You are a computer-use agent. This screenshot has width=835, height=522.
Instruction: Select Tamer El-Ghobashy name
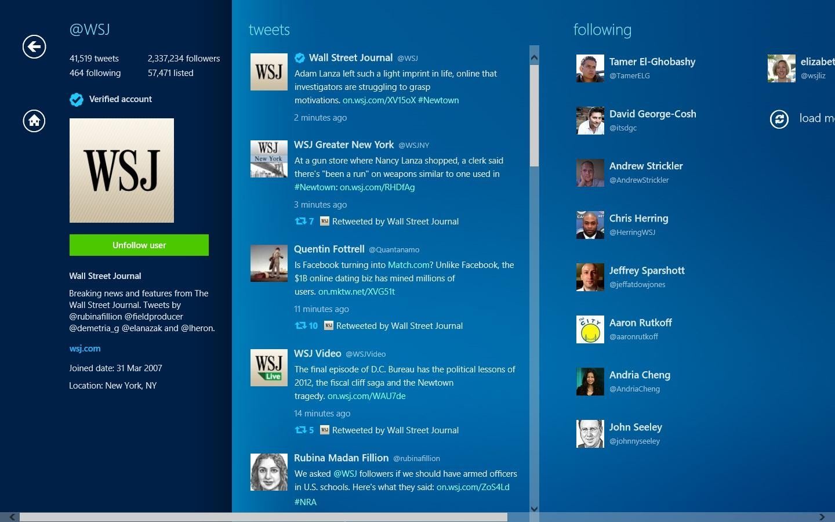(x=652, y=61)
